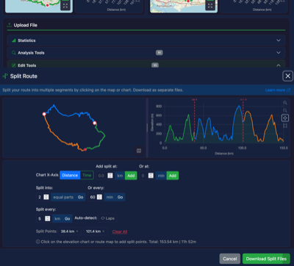Image resolution: width=294 pixels, height=266 pixels.
Task: Add split at the entered km distance
Action: (131, 176)
